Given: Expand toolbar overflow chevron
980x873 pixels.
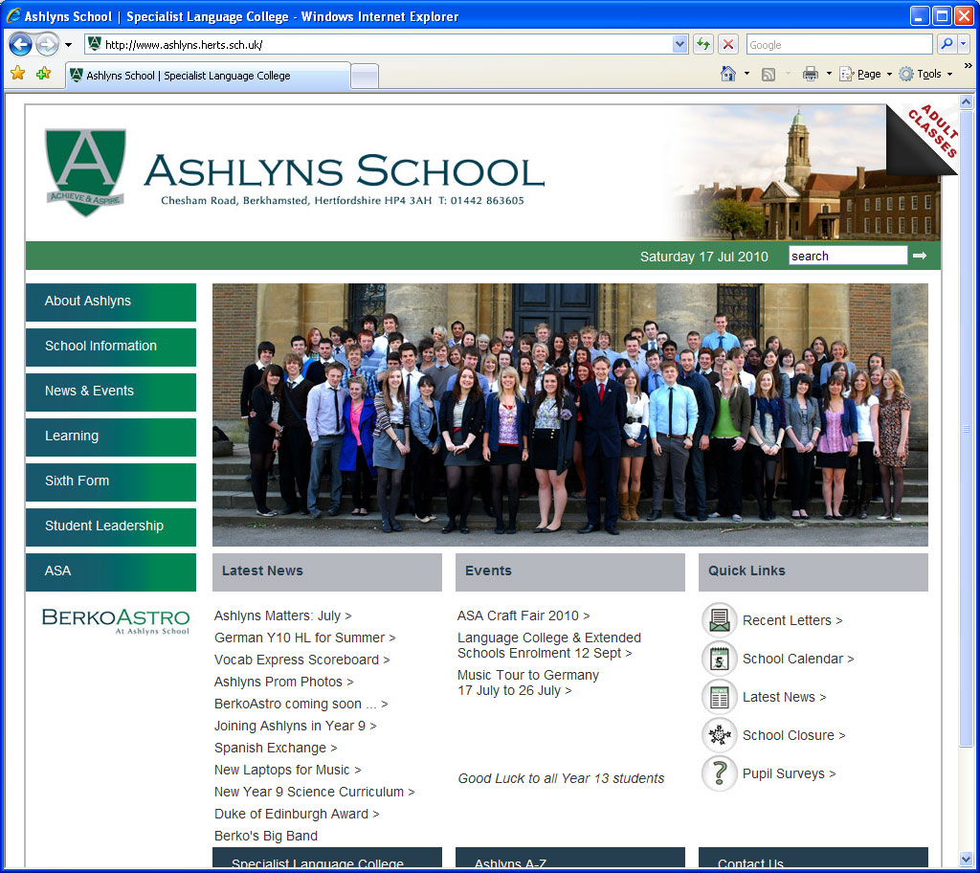Looking at the screenshot, I should click(969, 66).
